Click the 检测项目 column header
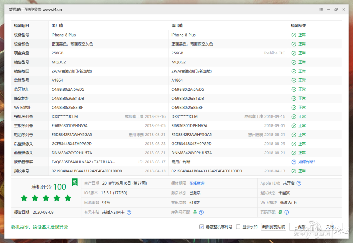The height and width of the screenshot is (243, 353). click(x=22, y=26)
